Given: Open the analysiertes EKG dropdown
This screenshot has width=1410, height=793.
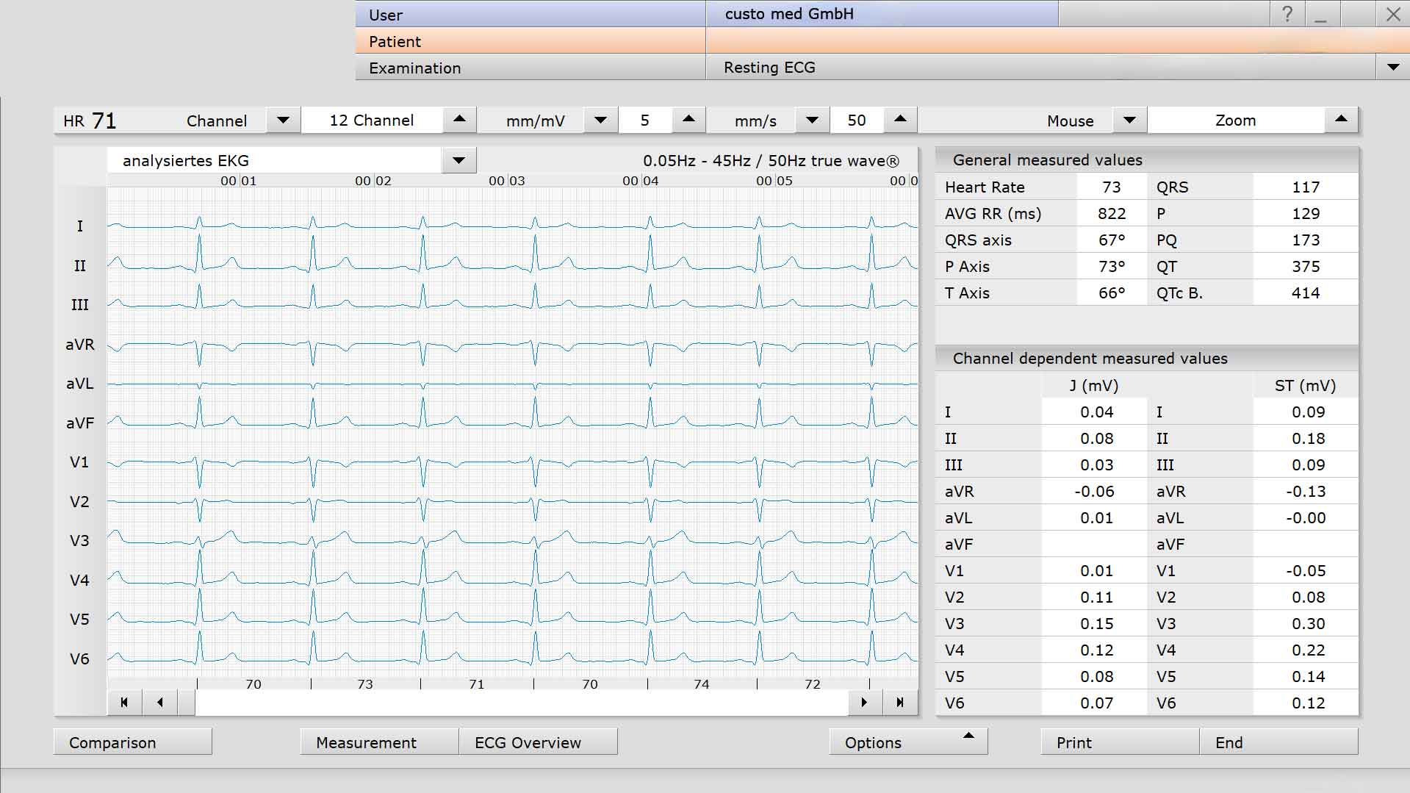Looking at the screenshot, I should click(x=458, y=160).
